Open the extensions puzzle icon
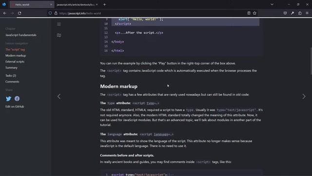This screenshot has height=176, width=312. pos(300,13)
